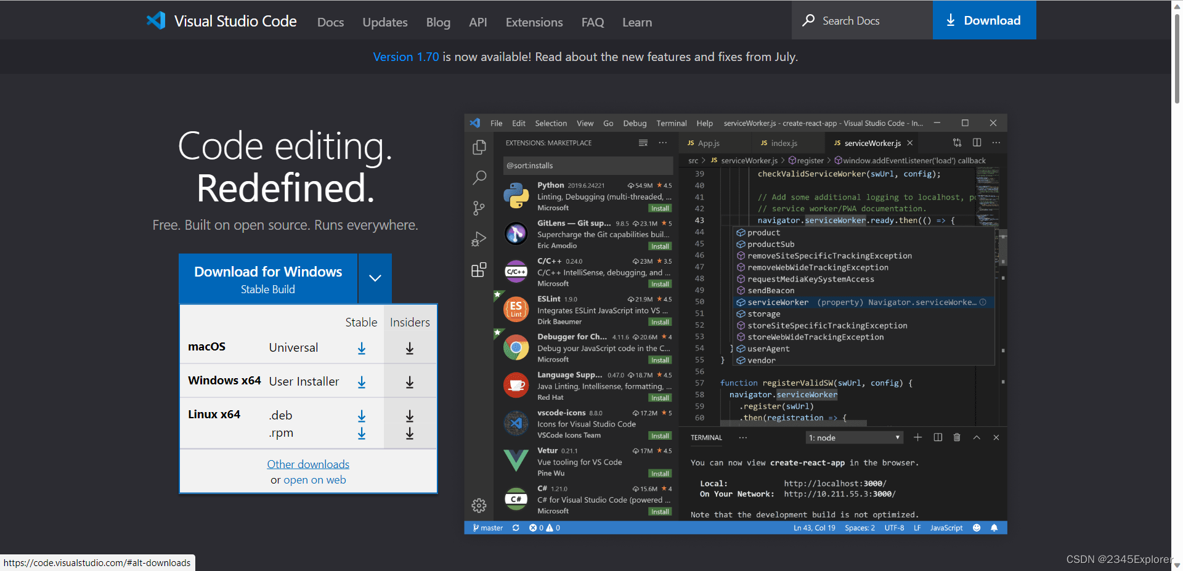Click UTF-8 encoding in status bar

pos(894,528)
